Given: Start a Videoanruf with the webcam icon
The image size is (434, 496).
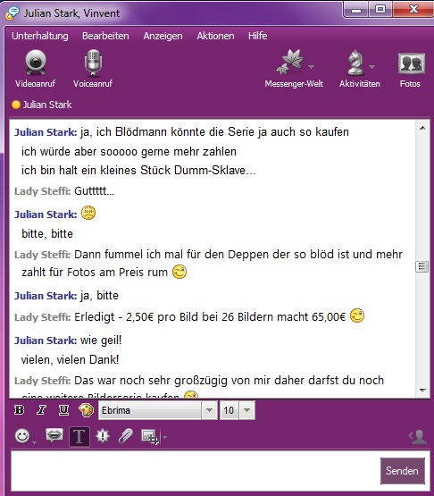Looking at the screenshot, I should coord(36,63).
